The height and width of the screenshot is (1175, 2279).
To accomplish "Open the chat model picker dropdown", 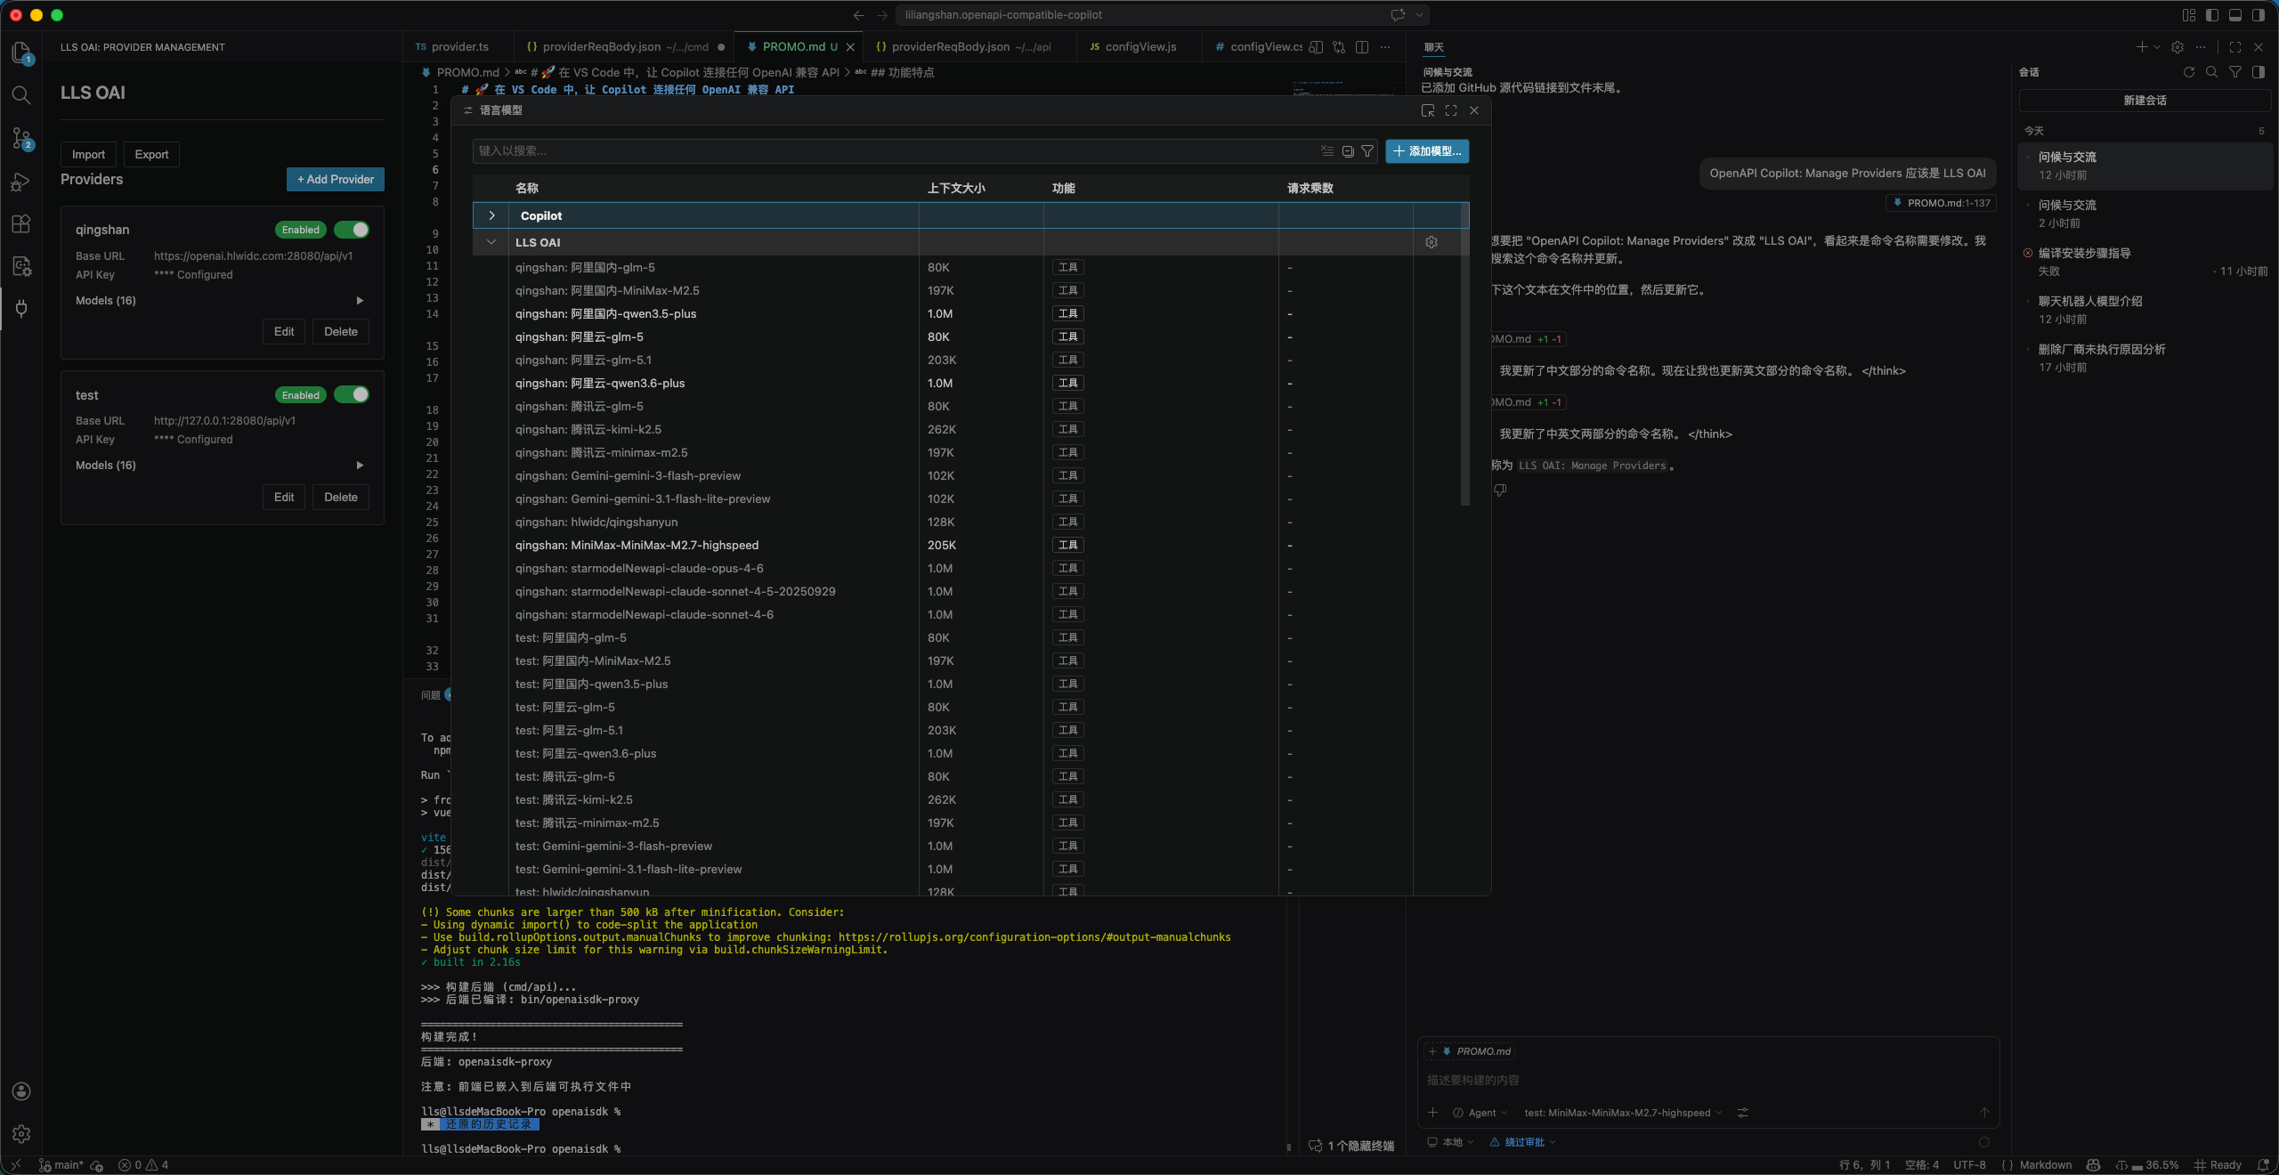I will click(x=1622, y=1113).
